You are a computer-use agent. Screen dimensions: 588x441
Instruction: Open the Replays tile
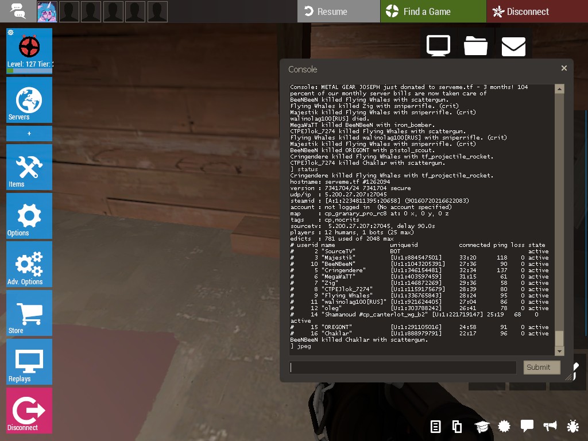pyautogui.click(x=29, y=361)
